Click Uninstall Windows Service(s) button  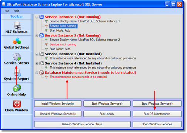coord(58,114)
